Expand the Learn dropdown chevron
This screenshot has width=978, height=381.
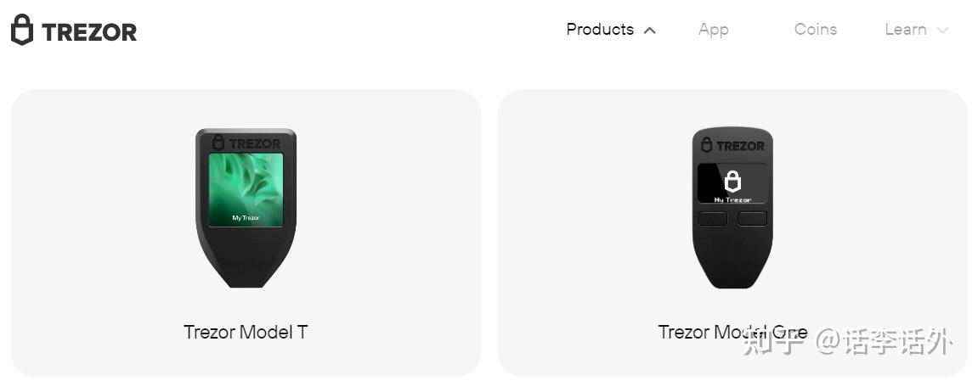click(942, 30)
